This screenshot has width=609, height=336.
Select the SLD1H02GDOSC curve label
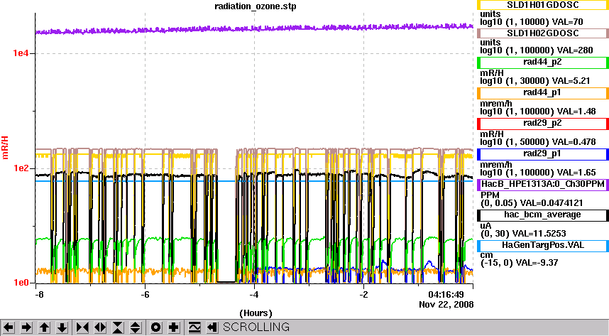coord(542,33)
